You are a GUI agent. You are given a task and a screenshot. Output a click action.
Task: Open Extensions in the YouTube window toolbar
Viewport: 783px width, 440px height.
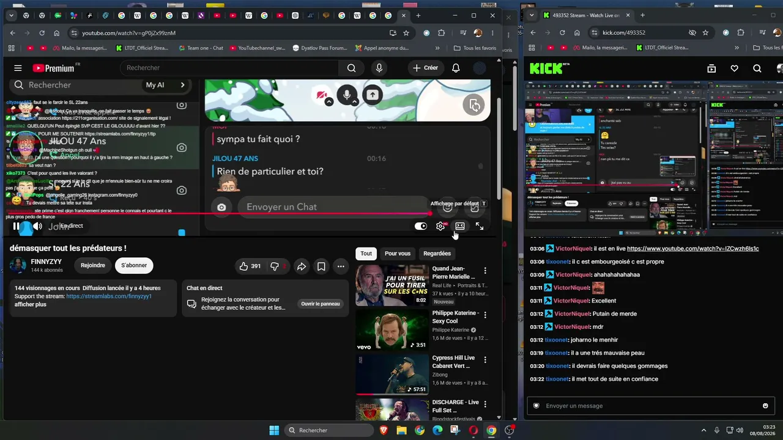pos(442,33)
